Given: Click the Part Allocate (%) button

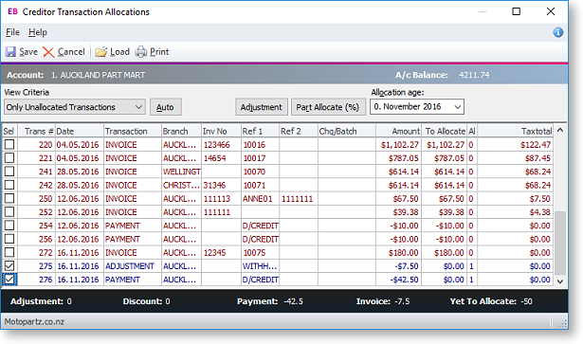Looking at the screenshot, I should pos(328,107).
